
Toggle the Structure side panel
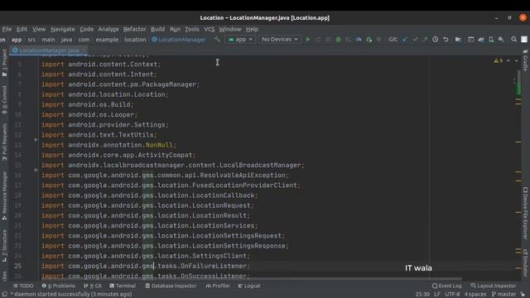4,246
